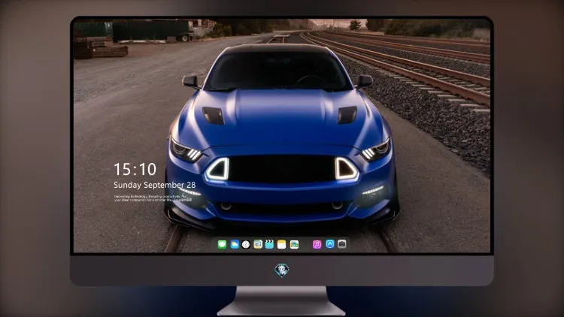
Task: Click the Sunday September 28 date text
Action: click(155, 185)
